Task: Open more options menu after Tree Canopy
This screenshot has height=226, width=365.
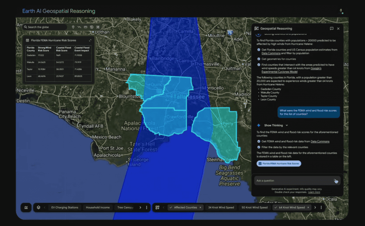Action: 146,207
